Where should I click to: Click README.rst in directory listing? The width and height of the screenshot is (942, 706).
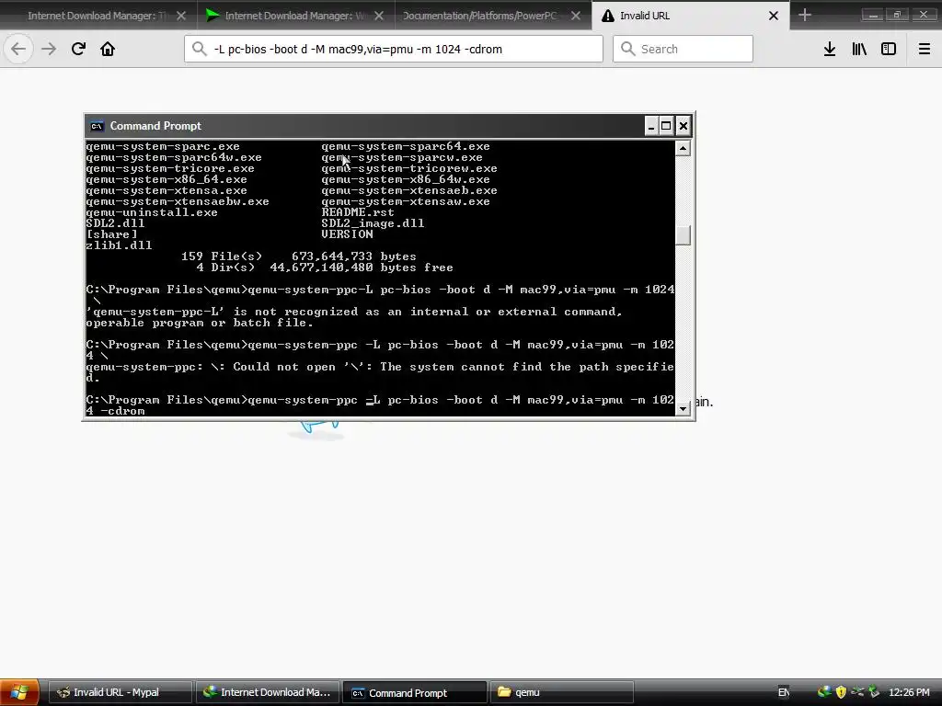[x=358, y=212]
